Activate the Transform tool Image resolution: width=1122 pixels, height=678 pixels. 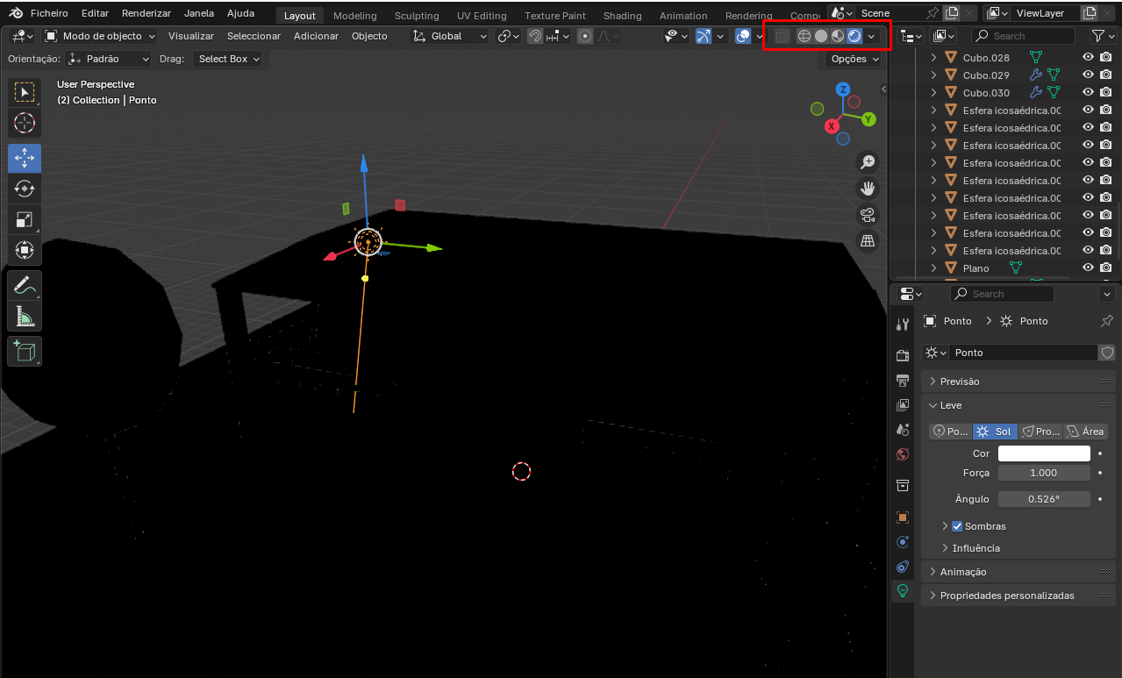point(25,250)
